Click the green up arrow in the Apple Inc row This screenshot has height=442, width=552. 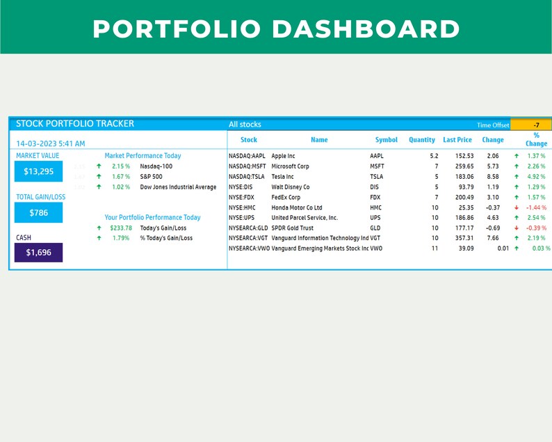tap(517, 156)
